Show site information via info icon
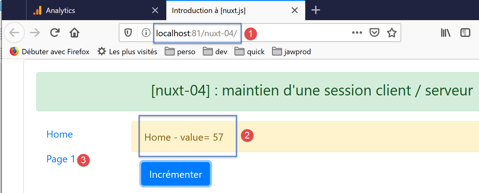Image resolution: width=479 pixels, height=193 pixels. click(146, 33)
